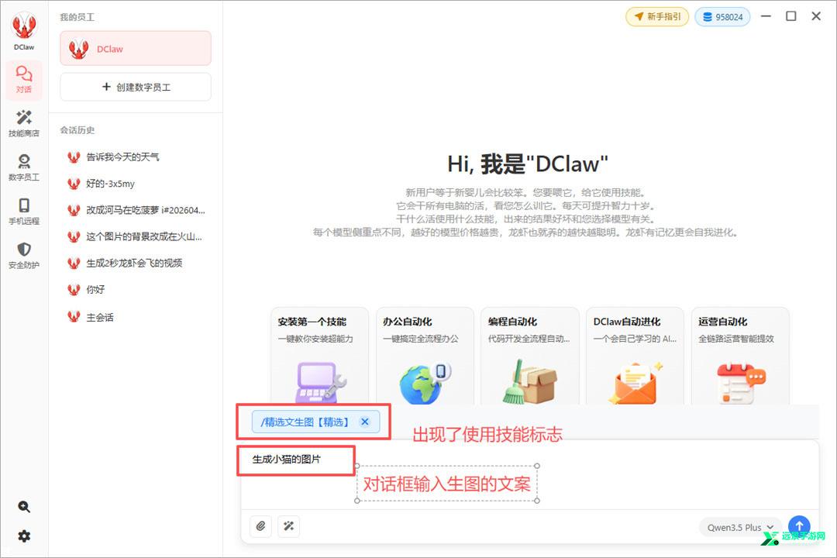Click into the message input containing 生成小猫的图片
The image size is (837, 558).
529,475
